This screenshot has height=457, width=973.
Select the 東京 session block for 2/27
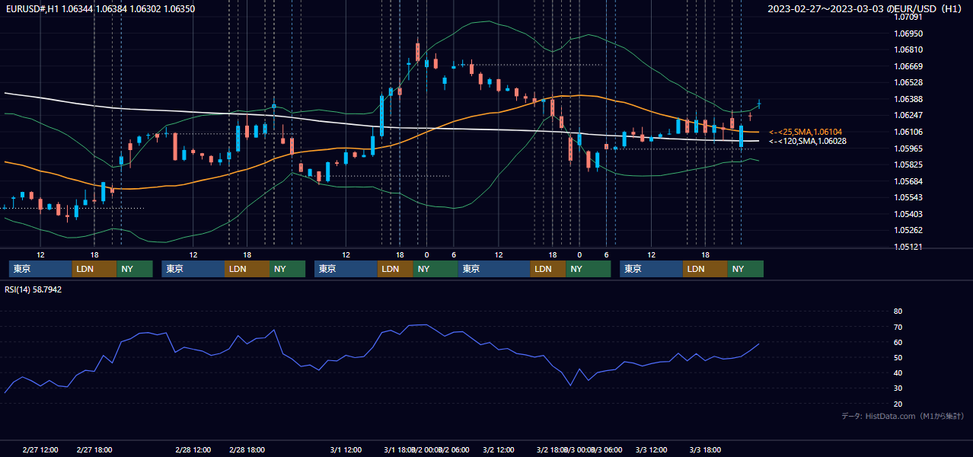point(41,269)
